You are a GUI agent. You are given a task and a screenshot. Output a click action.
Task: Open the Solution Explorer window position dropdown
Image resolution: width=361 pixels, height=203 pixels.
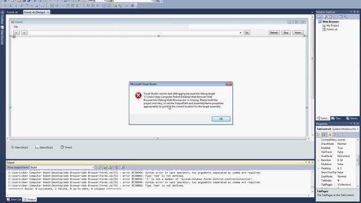click(351, 12)
